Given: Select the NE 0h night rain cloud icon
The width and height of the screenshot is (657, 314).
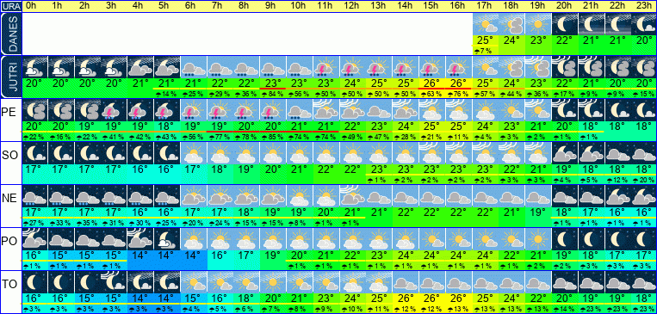Looking at the screenshot, I should (x=34, y=196).
